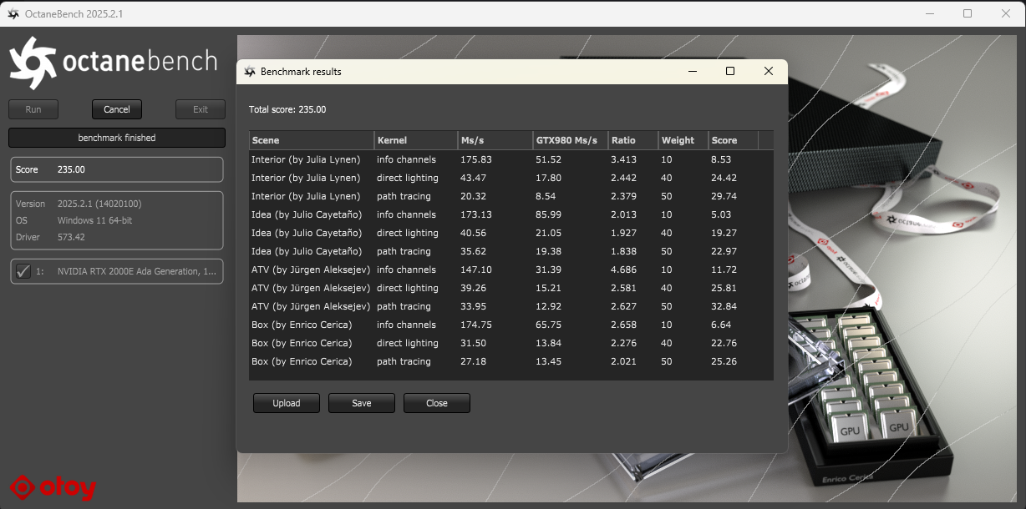Image resolution: width=1026 pixels, height=509 pixels.
Task: Select the Idea path tracing row
Action: point(511,251)
